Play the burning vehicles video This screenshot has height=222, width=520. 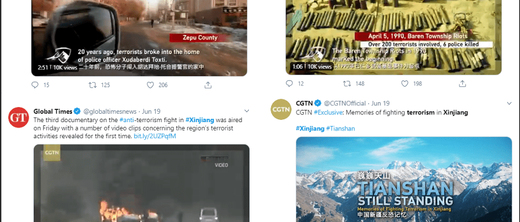click(x=141, y=183)
